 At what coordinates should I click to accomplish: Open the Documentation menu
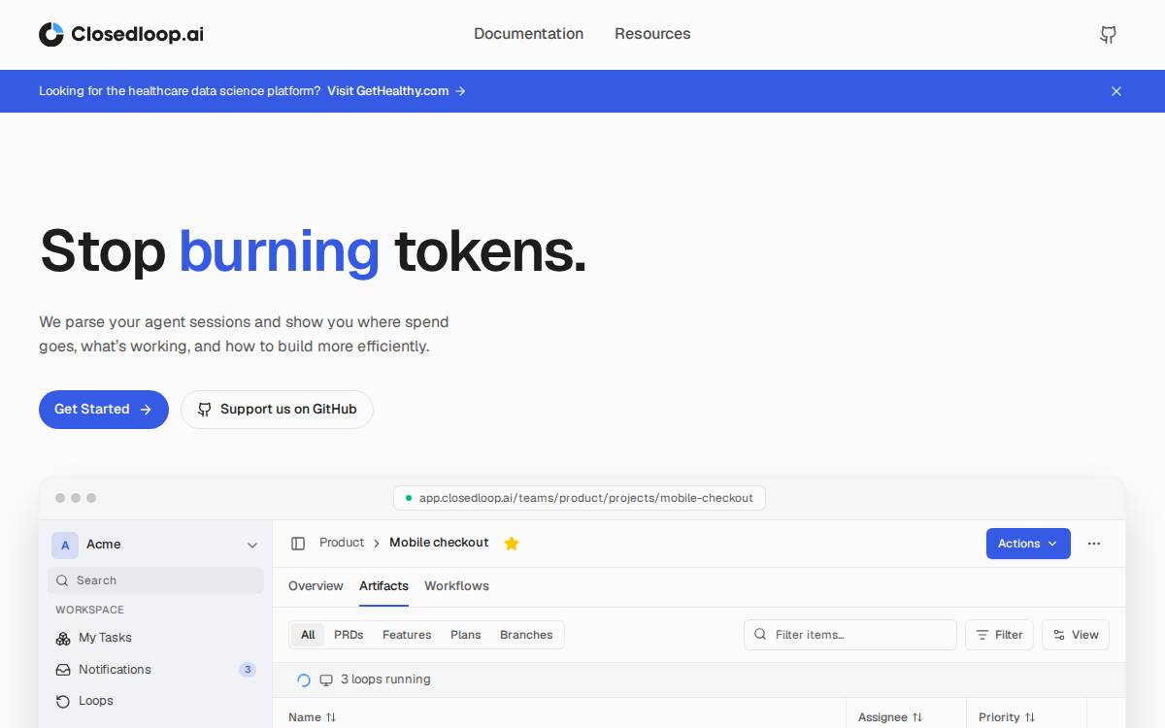(x=528, y=34)
